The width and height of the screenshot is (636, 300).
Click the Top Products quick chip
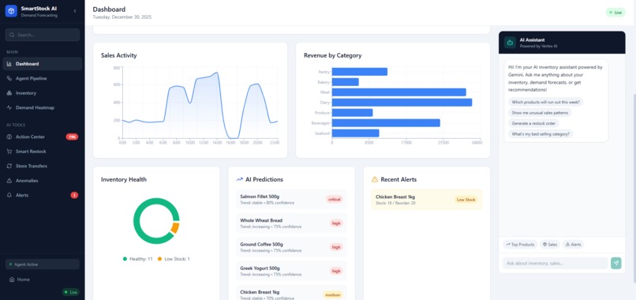pos(520,245)
